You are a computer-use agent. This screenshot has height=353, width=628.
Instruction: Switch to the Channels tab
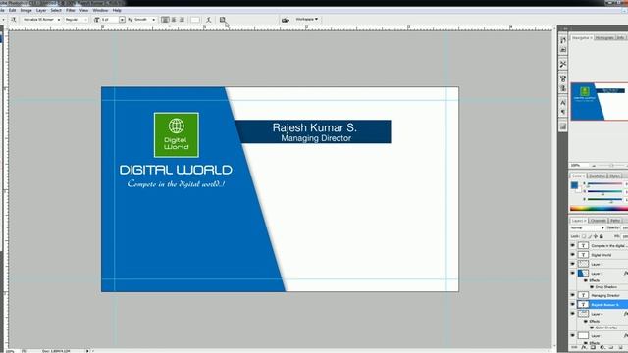(599, 221)
